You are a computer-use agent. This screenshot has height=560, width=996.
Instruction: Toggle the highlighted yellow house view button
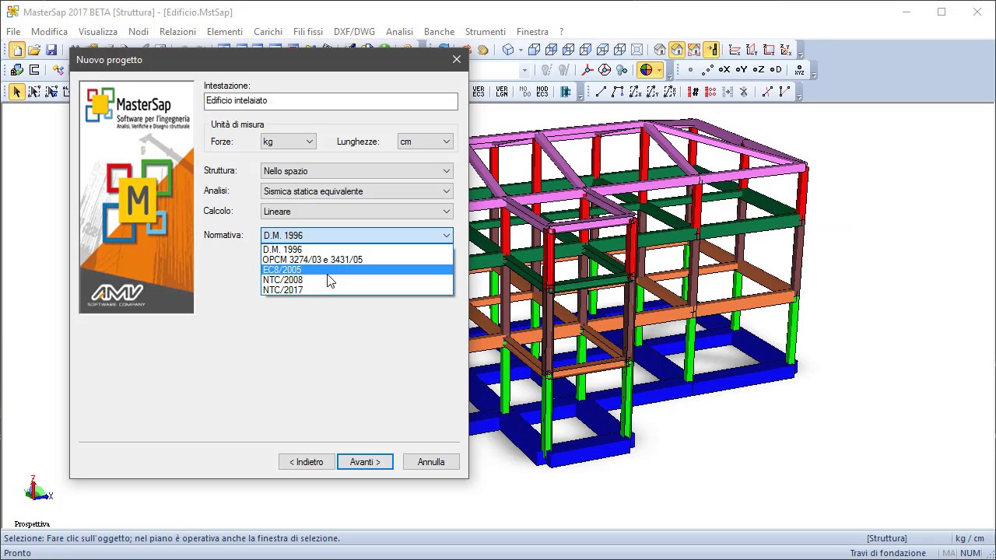click(x=677, y=50)
